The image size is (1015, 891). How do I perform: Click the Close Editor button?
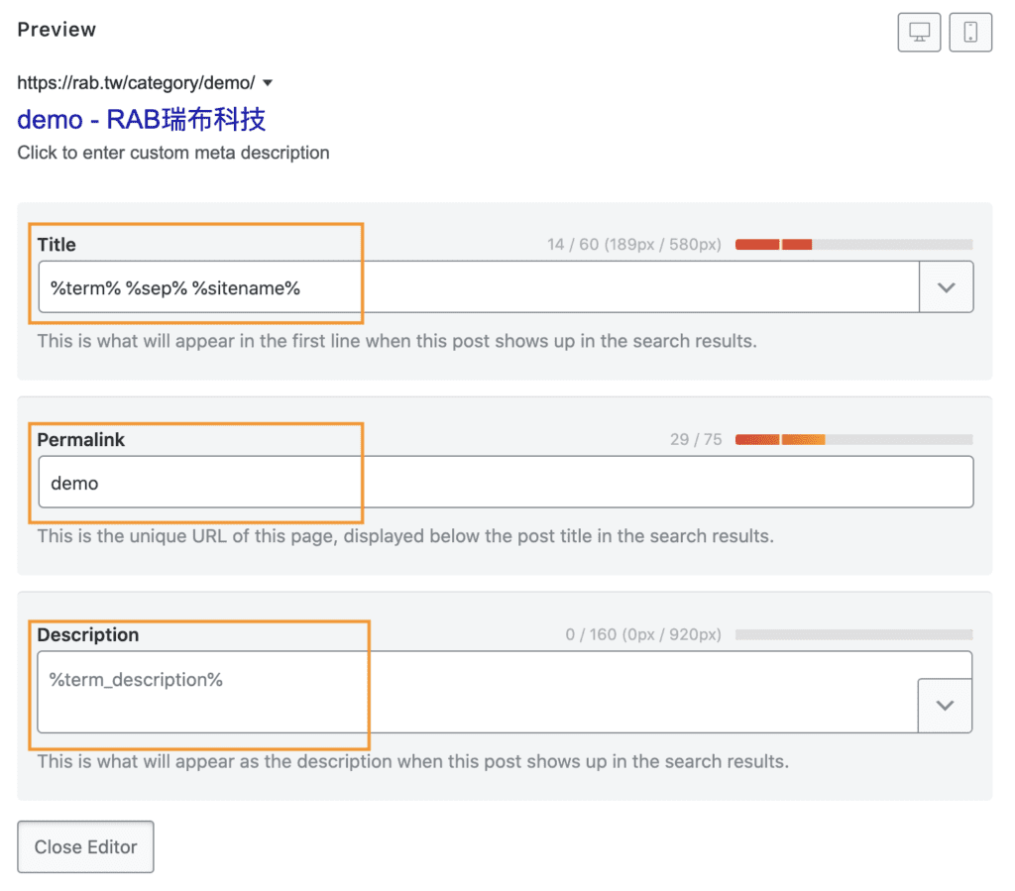(85, 846)
